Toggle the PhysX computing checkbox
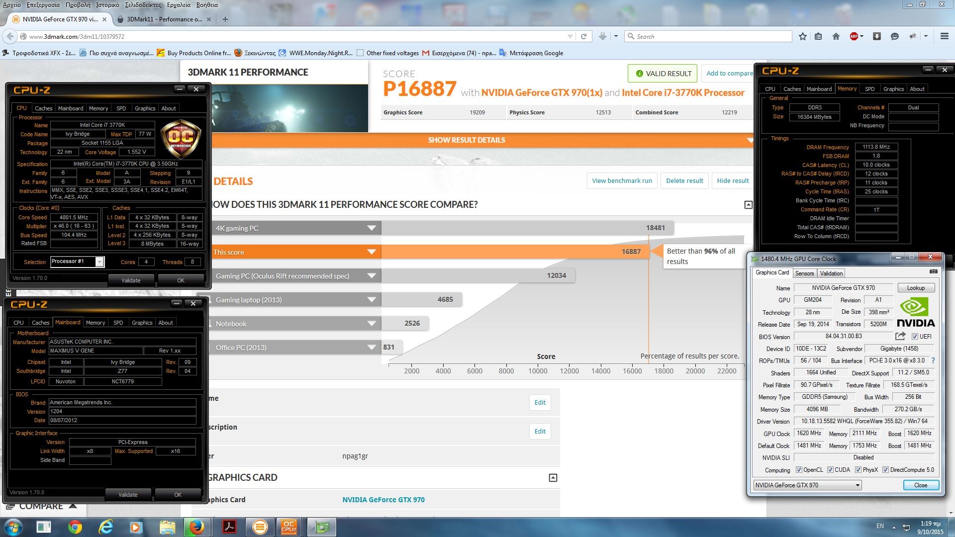The height and width of the screenshot is (537, 955). [858, 470]
